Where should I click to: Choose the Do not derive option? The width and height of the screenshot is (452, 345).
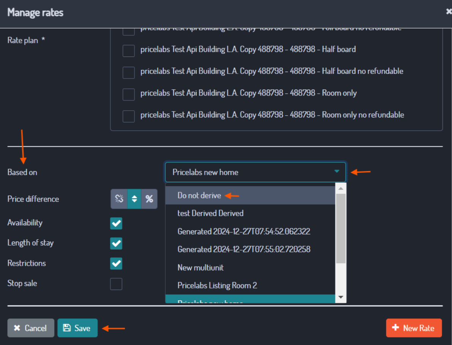(x=250, y=195)
